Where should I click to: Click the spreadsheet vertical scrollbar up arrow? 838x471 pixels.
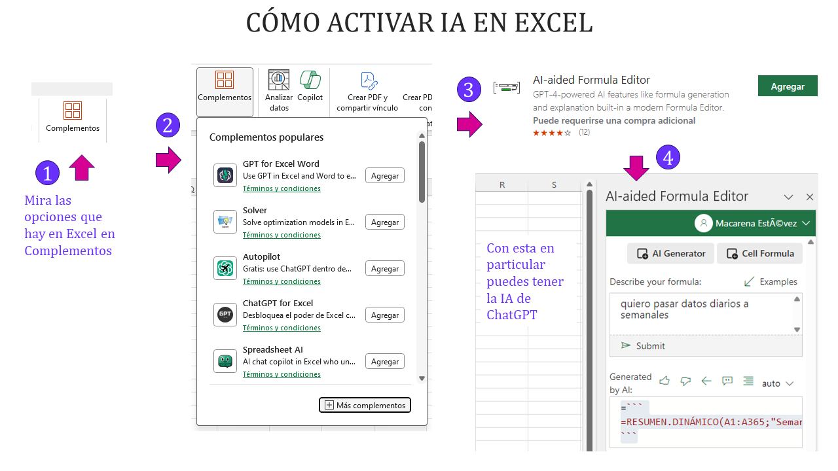589,184
